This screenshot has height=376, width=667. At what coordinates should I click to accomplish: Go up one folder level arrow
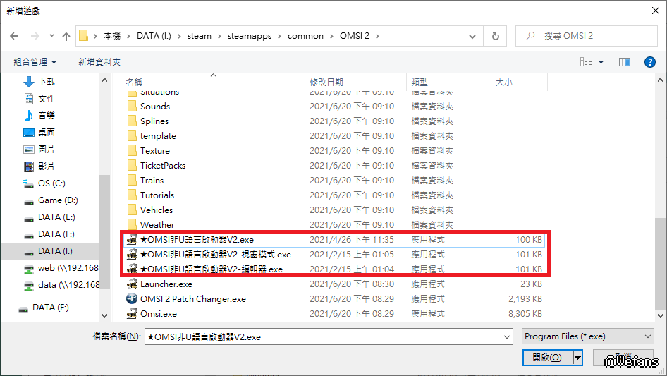(x=66, y=36)
